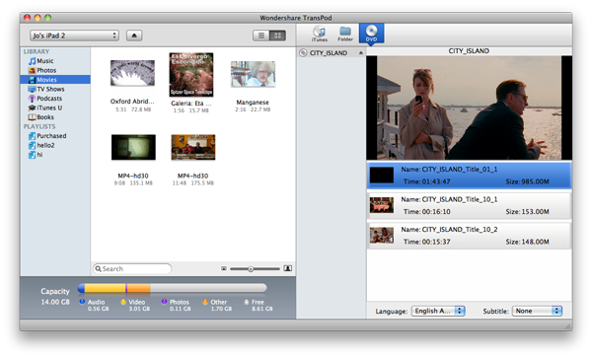
Task: Click the Title_01_1 black thumbnail
Action: [x=381, y=176]
